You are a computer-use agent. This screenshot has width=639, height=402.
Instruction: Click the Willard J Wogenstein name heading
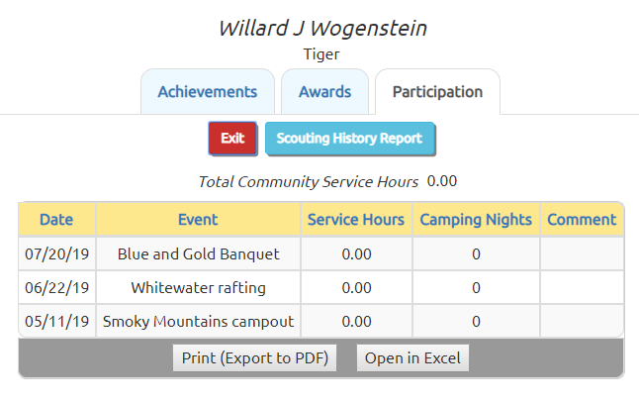[322, 28]
